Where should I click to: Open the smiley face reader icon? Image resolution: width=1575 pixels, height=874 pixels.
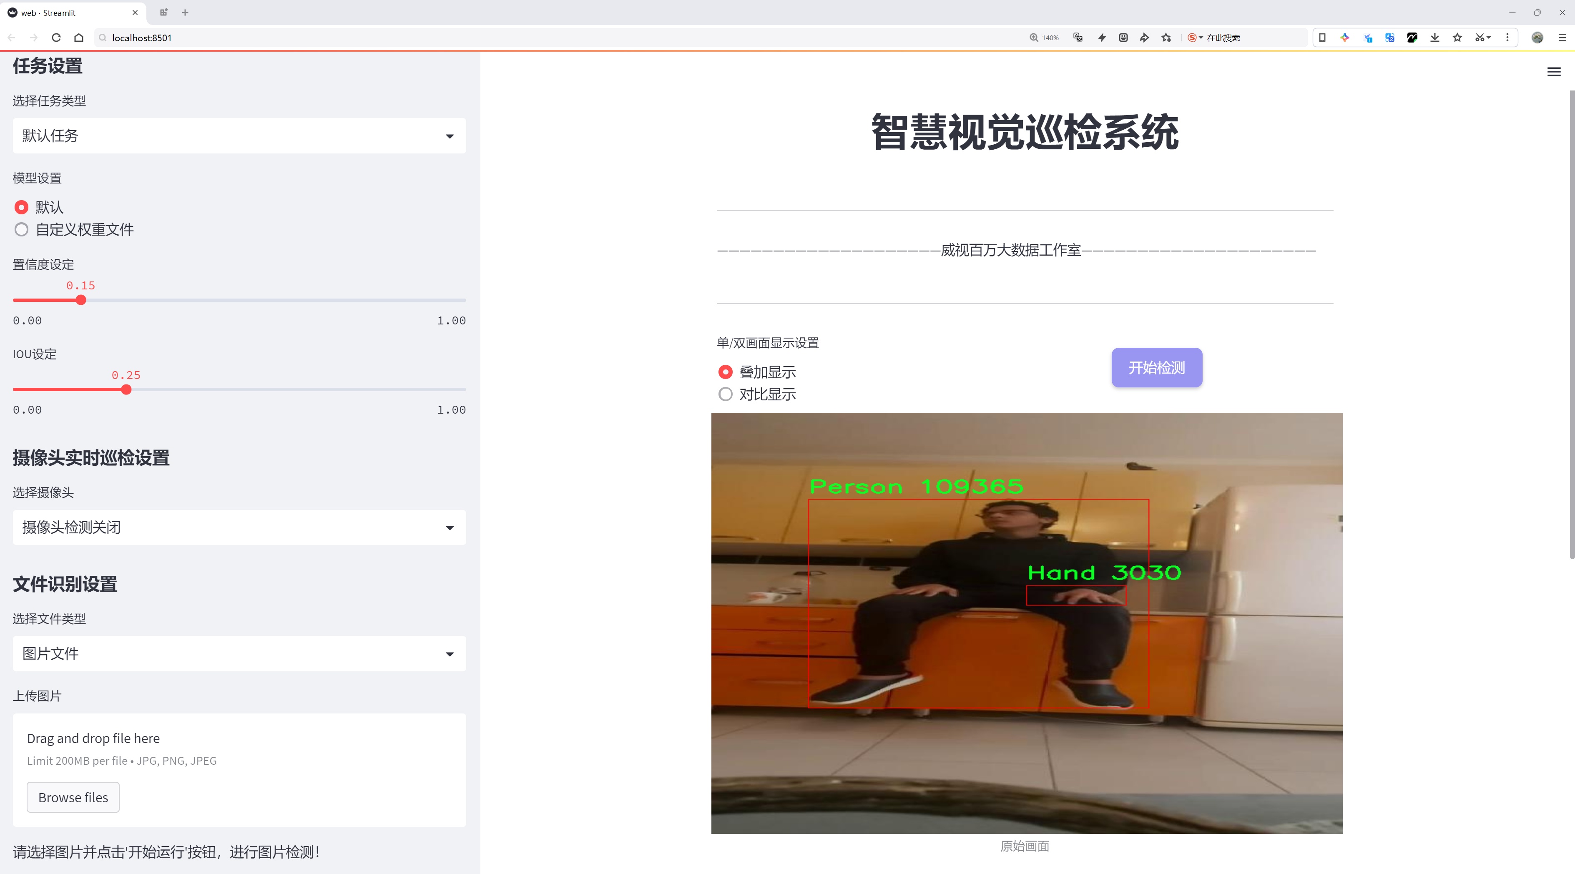tap(1123, 37)
